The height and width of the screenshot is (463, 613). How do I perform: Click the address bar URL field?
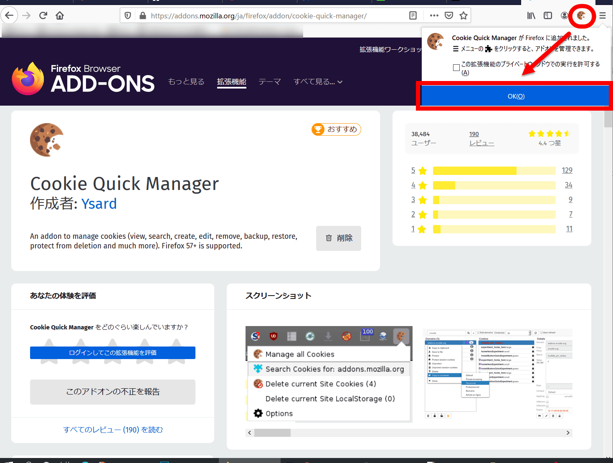click(x=259, y=16)
